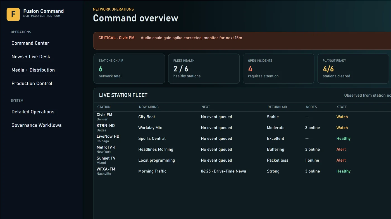Click Workday Mix program cell
The image size is (391, 219).
coord(150,128)
